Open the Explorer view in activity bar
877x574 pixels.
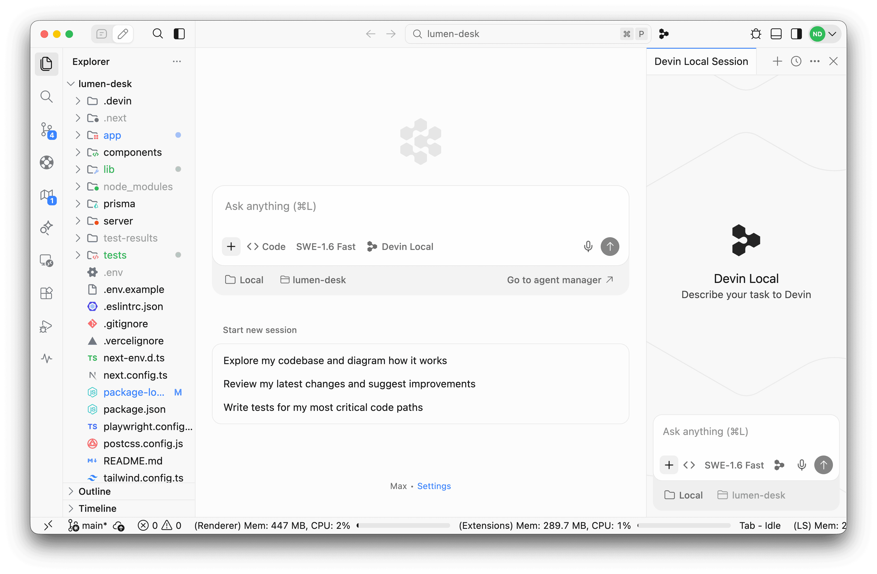point(46,64)
